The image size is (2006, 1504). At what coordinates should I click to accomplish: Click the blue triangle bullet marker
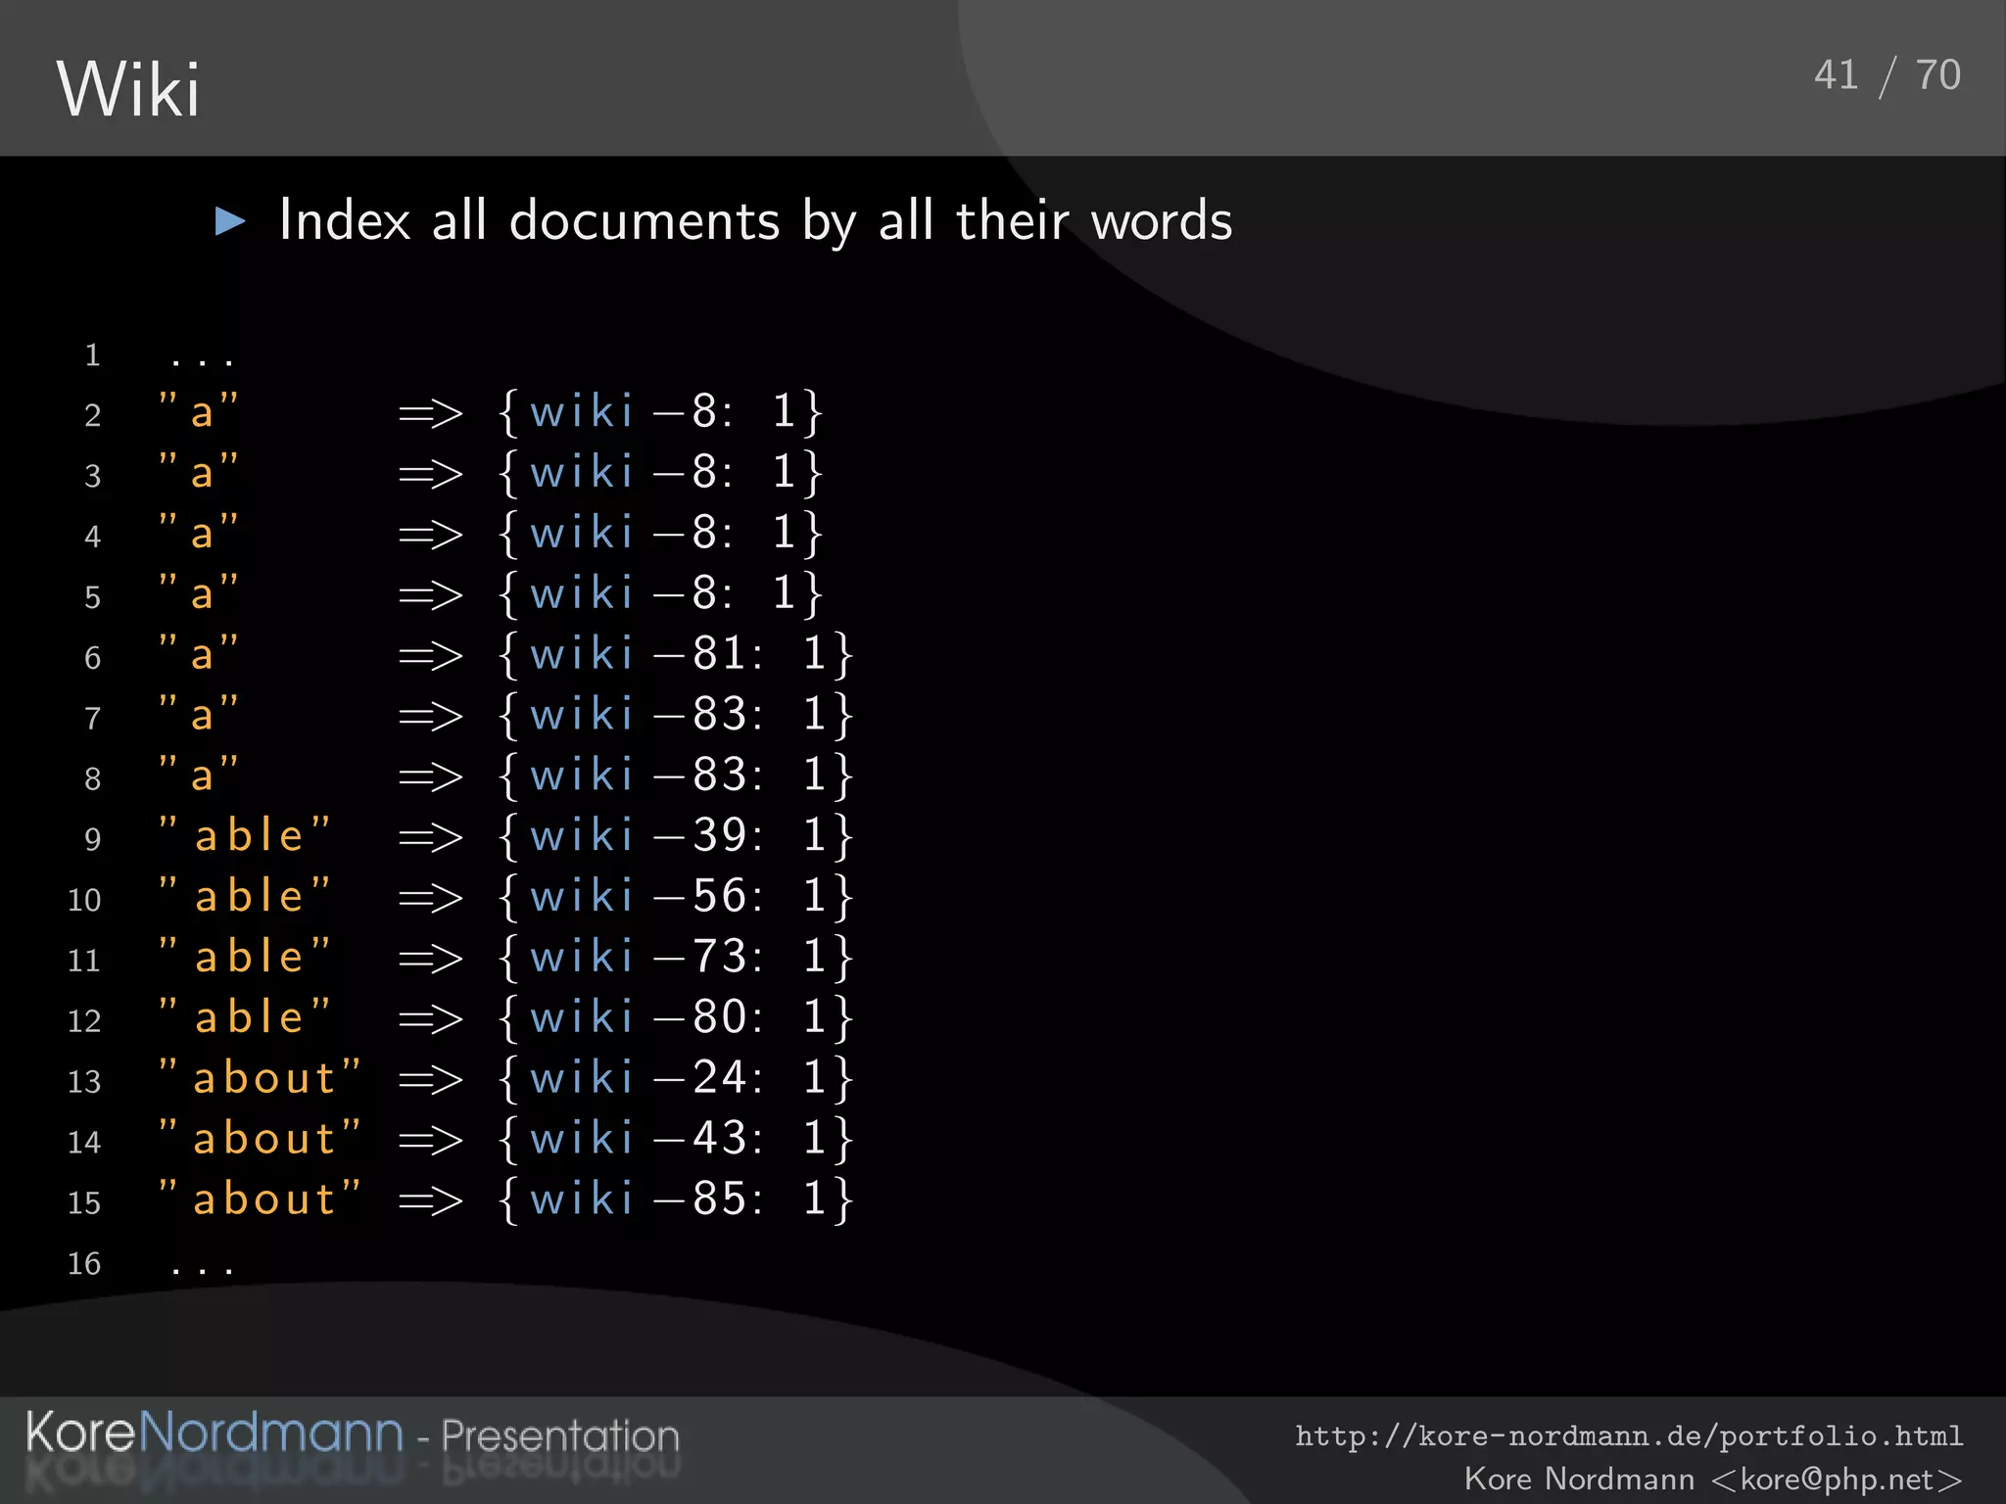tap(230, 220)
